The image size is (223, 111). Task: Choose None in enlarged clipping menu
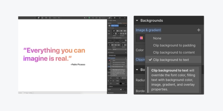click(x=157, y=38)
